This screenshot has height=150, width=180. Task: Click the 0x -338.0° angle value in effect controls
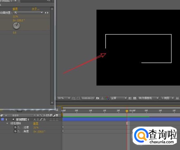point(18,20)
